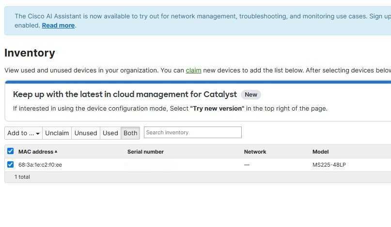
Task: Click the ascending sort arrow beside MAC address
Action: [x=56, y=152]
